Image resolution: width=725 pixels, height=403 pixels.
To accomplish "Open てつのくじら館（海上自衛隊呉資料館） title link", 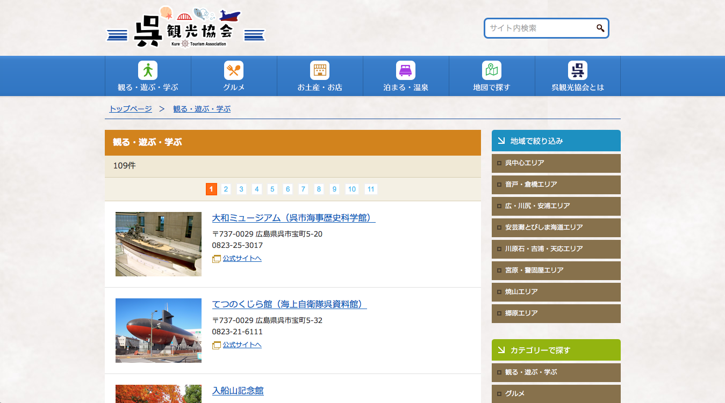I will pyautogui.click(x=289, y=304).
